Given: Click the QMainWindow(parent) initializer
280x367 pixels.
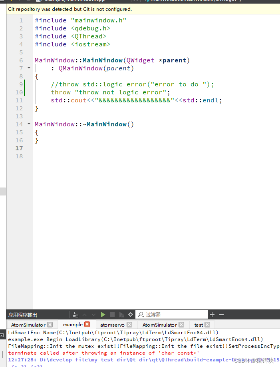Looking at the screenshot, I should [96, 68].
